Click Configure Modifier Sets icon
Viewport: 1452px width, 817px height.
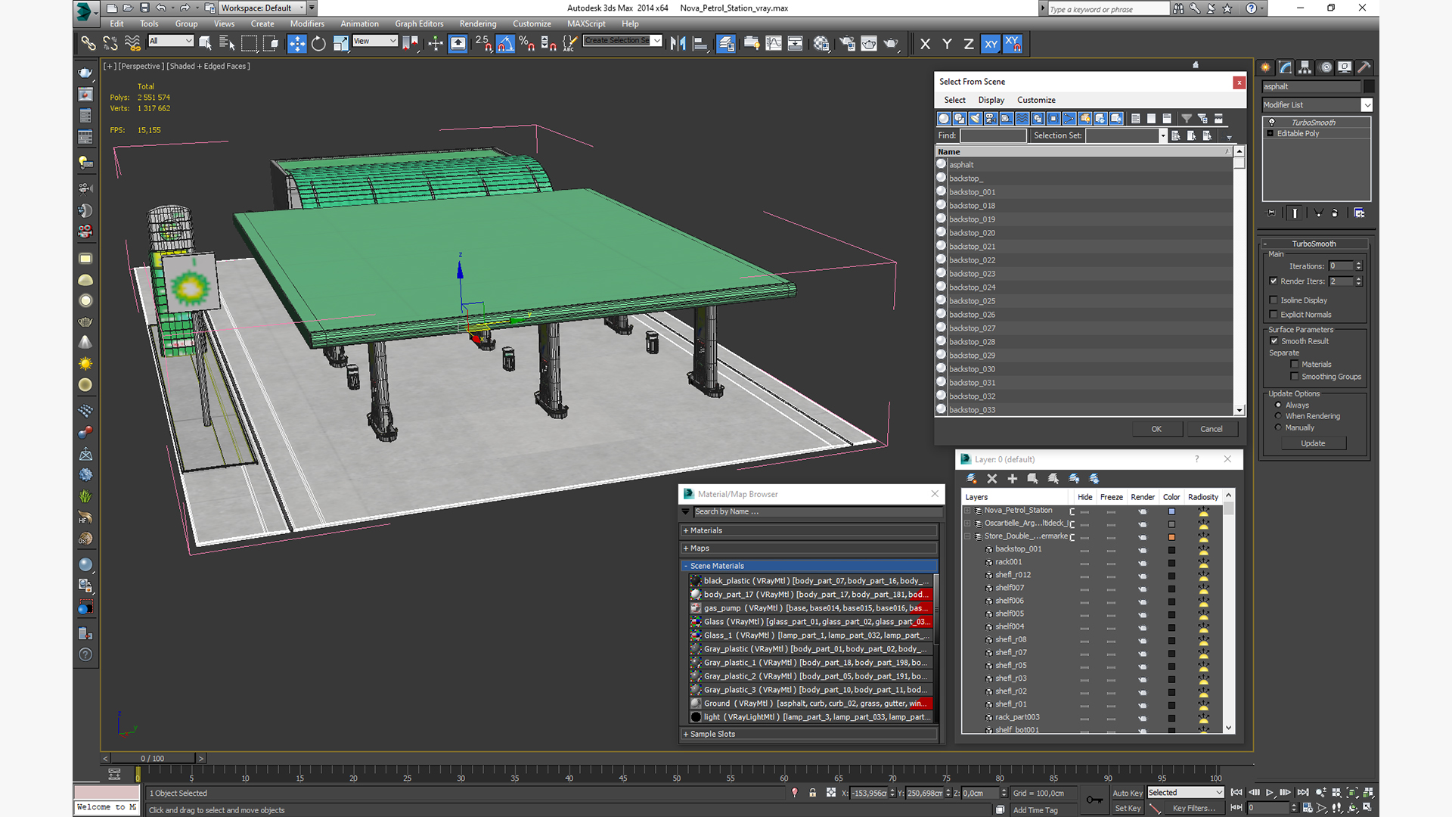tap(1359, 213)
